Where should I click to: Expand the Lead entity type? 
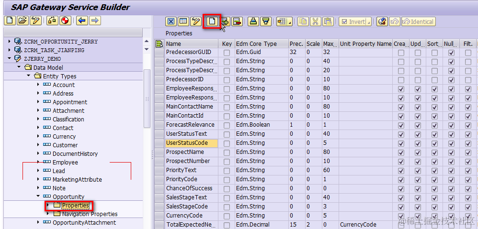coord(38,171)
